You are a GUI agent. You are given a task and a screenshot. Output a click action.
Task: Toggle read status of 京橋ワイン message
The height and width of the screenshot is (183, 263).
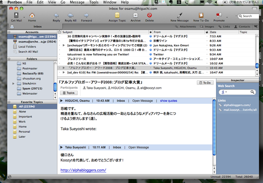(150, 41)
